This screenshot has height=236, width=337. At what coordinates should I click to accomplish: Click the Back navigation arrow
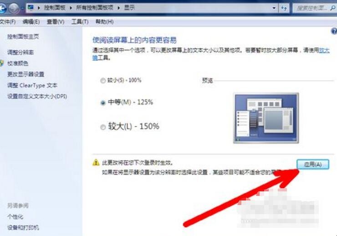[x=3, y=8]
